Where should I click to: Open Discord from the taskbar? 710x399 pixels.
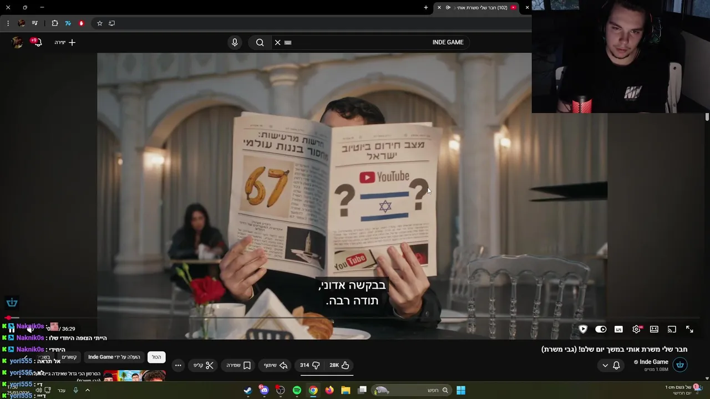[264, 390]
